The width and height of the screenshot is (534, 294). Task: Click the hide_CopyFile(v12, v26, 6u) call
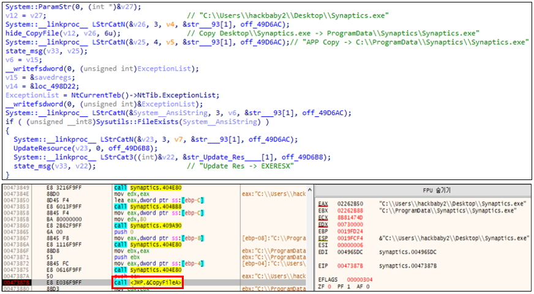63,34
